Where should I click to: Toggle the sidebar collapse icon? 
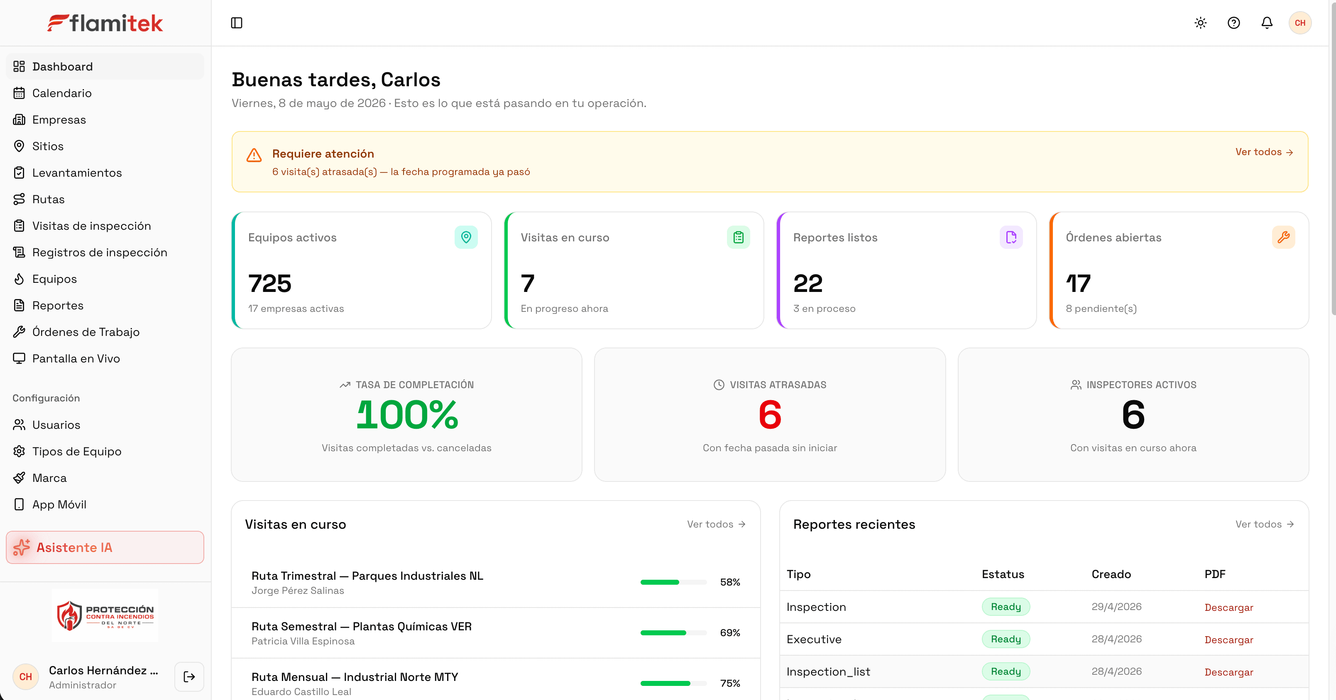[x=237, y=23]
